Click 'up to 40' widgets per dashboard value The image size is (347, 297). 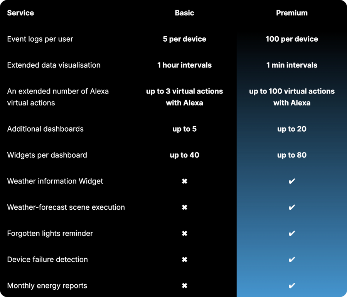(185, 155)
